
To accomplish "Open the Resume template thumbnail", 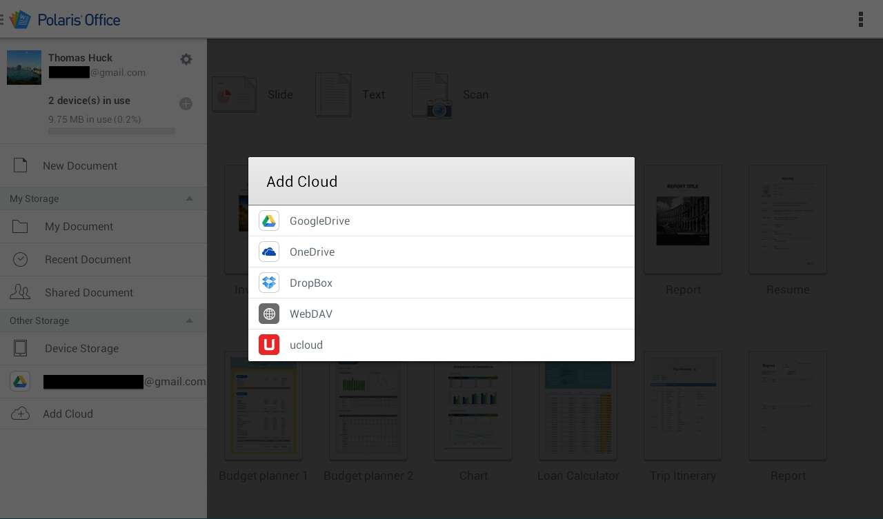I will pos(788,219).
